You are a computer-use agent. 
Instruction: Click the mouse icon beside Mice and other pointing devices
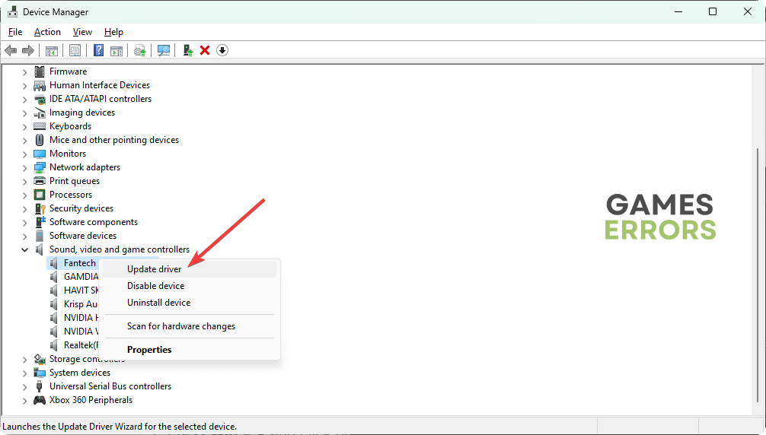40,140
